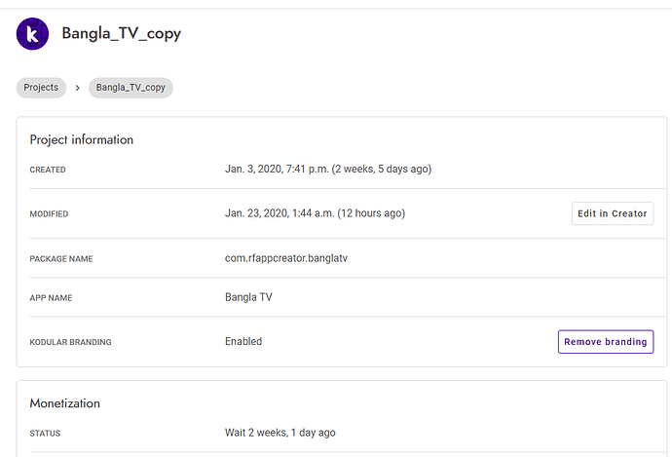
Task: Select the com.rfappcreator.banglatv package value
Action: click(x=286, y=258)
